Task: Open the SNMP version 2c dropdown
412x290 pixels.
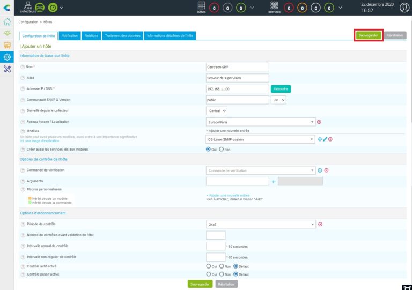Action: coord(278,100)
